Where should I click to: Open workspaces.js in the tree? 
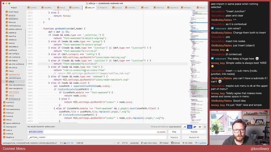(x=14, y=99)
